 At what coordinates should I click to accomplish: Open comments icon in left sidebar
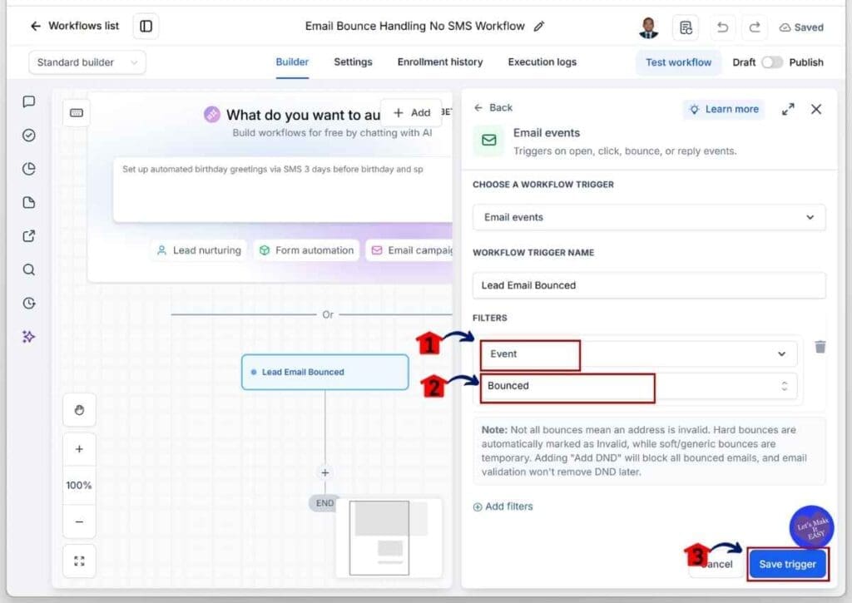pyautogui.click(x=29, y=101)
